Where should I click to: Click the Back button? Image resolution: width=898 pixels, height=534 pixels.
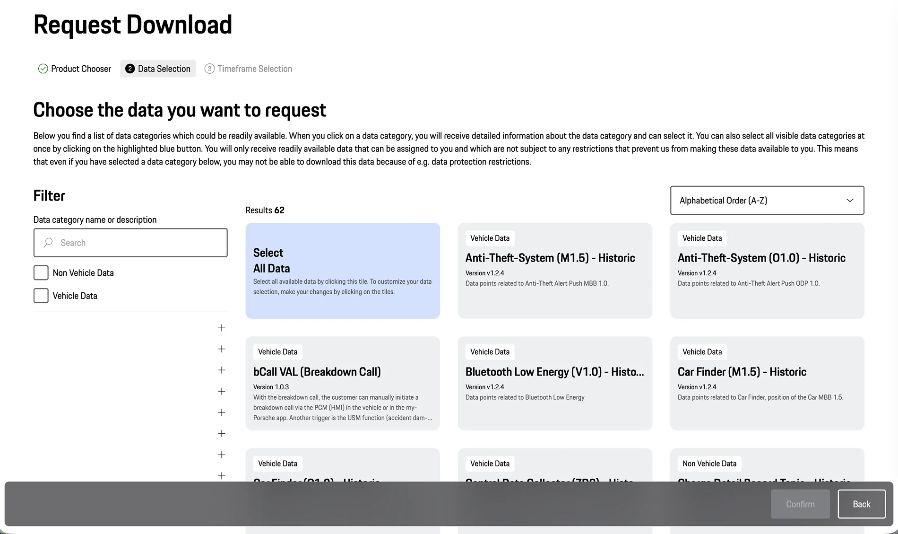pyautogui.click(x=862, y=504)
